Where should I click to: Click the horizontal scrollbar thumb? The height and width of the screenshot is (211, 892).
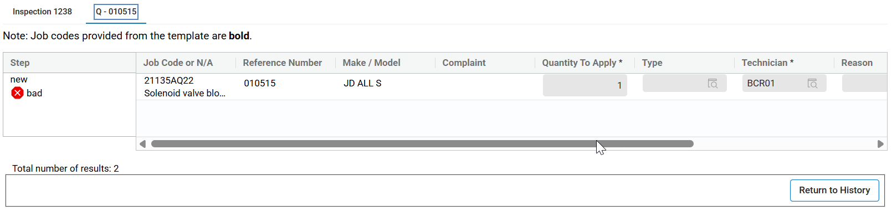pos(422,144)
